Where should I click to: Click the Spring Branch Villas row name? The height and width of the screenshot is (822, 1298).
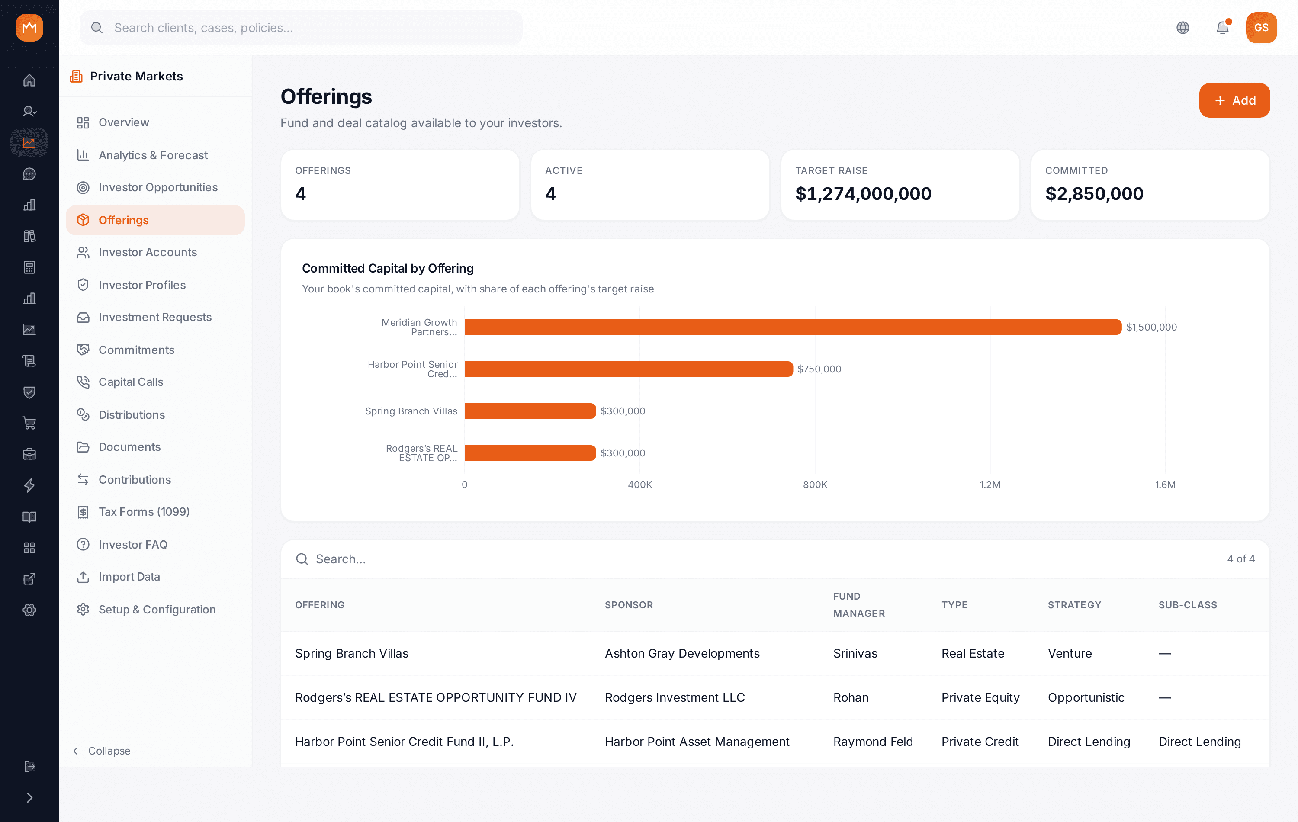[x=351, y=653]
